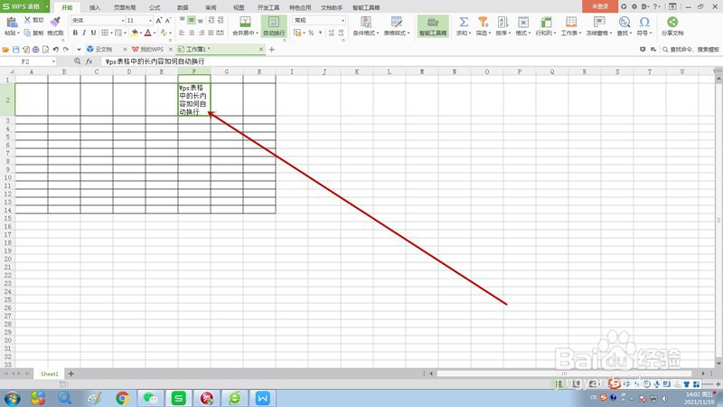
Task: Click the AutoSum (求和) sigma icon
Action: coord(464,22)
